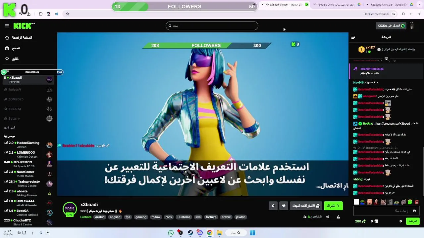The height and width of the screenshot is (238, 424).
Task: Click the Get KICKs button
Action: 391,26
